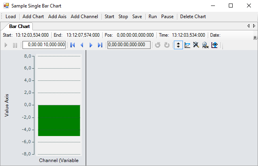Toggle the vertical auto-scale arrows button

pos(178,45)
